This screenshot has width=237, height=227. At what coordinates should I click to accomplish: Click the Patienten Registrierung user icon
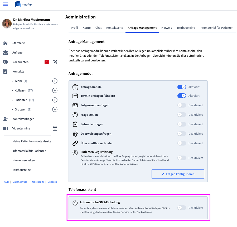pos(75,153)
